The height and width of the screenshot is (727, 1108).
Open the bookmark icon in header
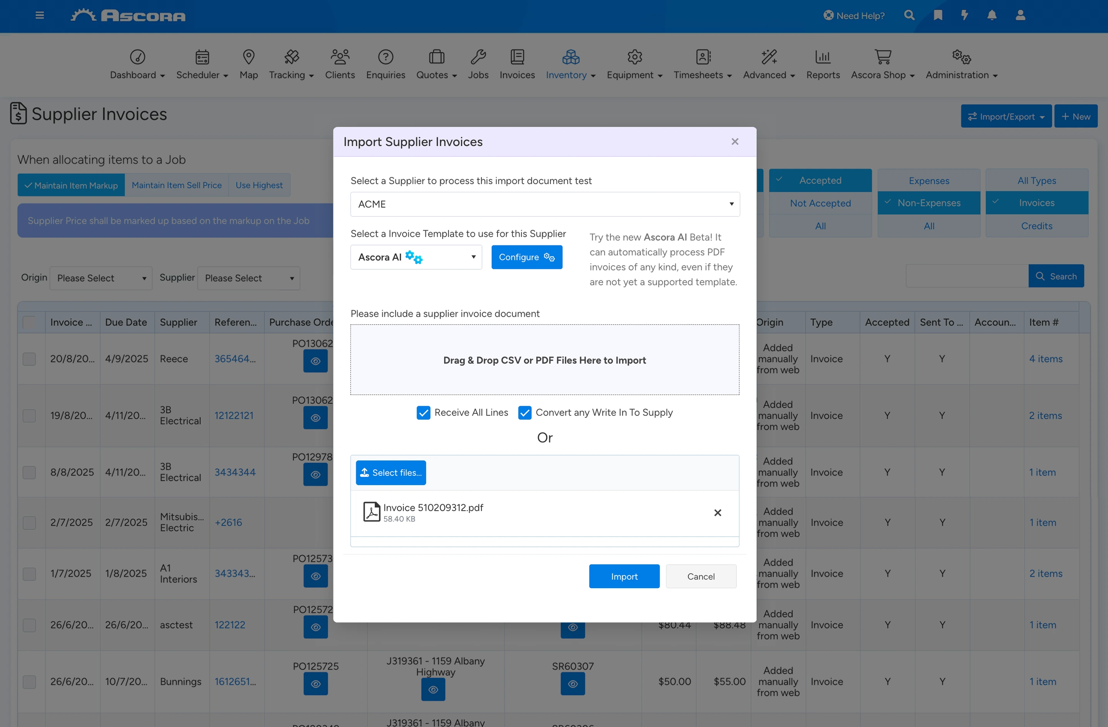point(938,15)
